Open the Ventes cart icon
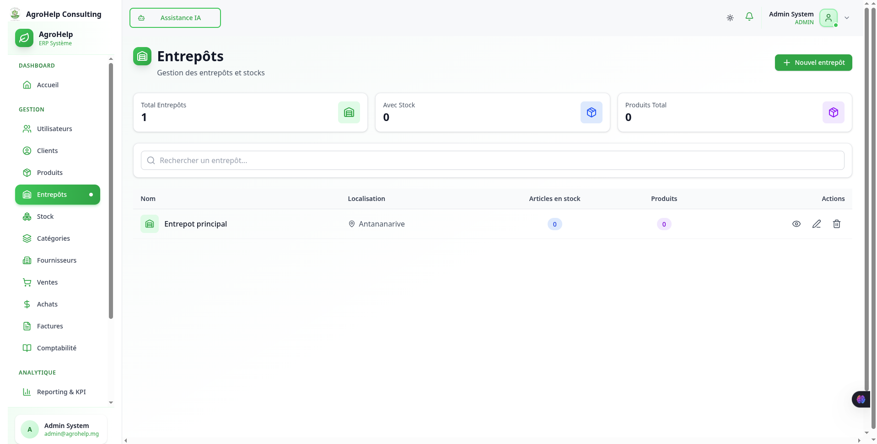Screen dimensions: 877x444 pos(27,282)
